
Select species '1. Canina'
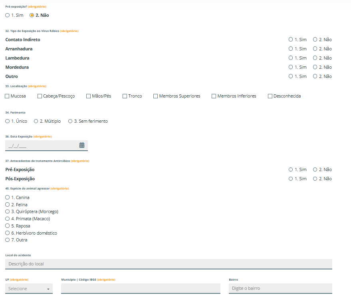[x=7, y=197]
